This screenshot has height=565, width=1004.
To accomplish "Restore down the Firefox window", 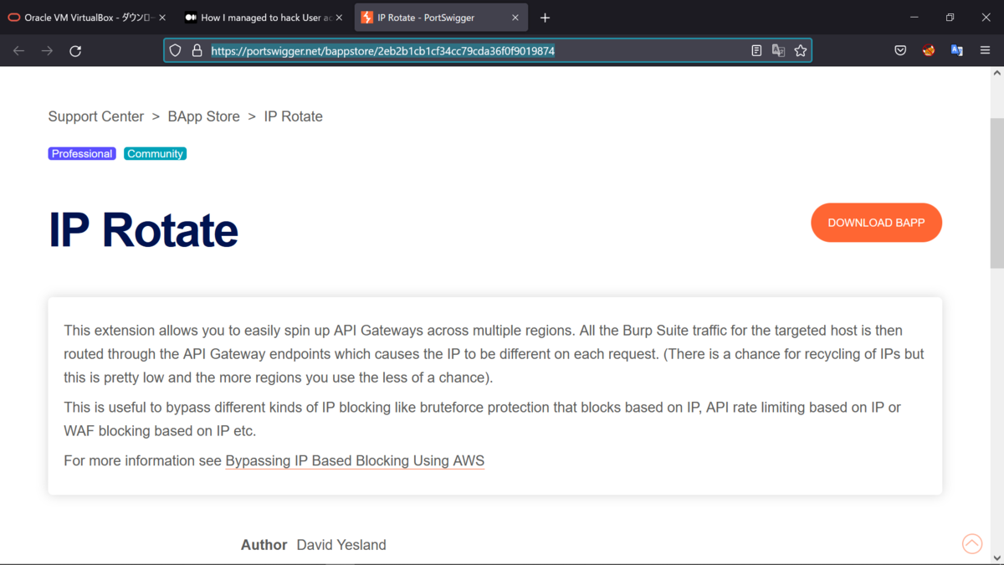I will [950, 18].
